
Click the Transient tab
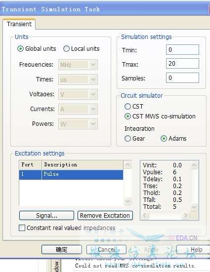coord(19,24)
